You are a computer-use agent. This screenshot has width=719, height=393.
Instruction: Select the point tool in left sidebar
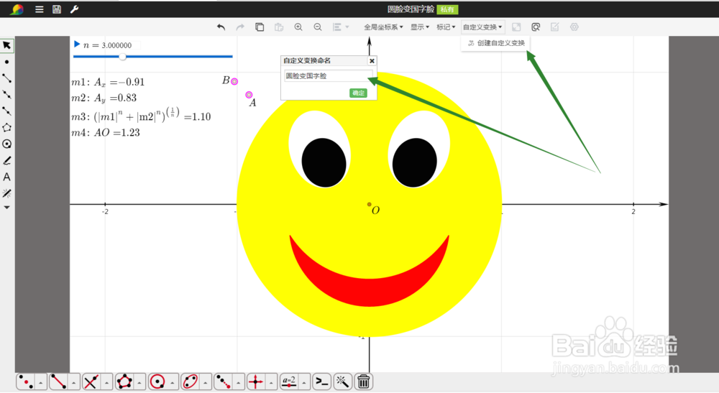coord(7,62)
